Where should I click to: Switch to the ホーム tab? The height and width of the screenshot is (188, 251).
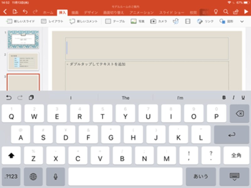point(48,13)
